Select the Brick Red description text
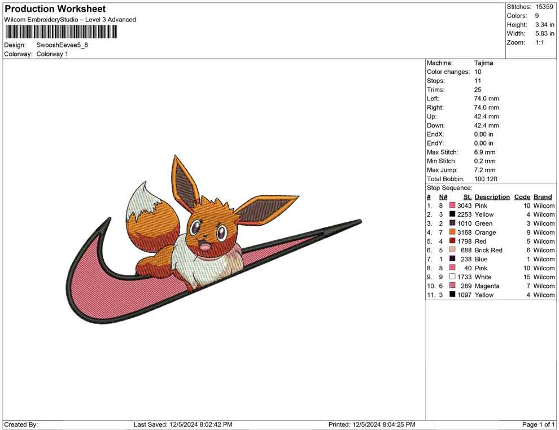Screen dimensions: 559x430 coord(488,250)
